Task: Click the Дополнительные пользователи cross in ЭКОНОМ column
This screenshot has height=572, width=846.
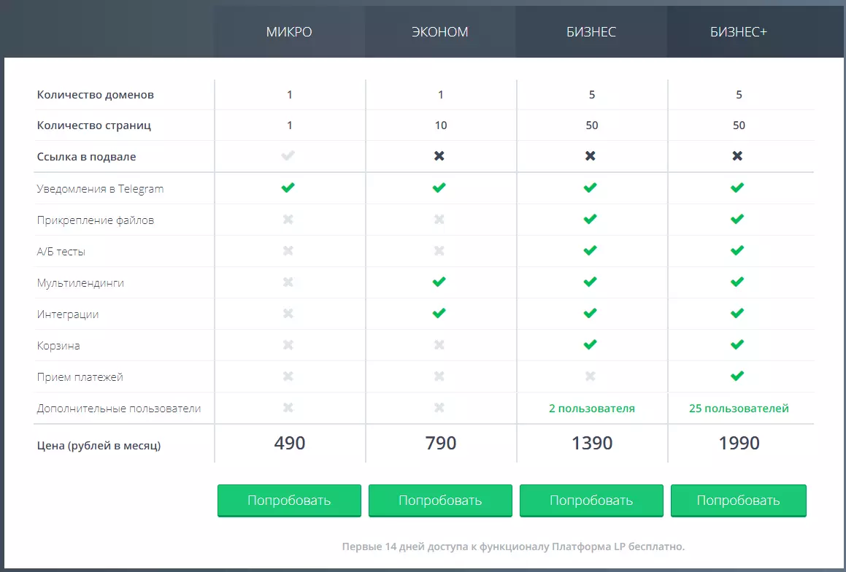Action: click(439, 408)
